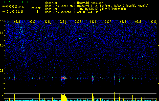Click the strong meteor echo near 0224
This screenshot has width=159, height=101.
tap(64, 78)
